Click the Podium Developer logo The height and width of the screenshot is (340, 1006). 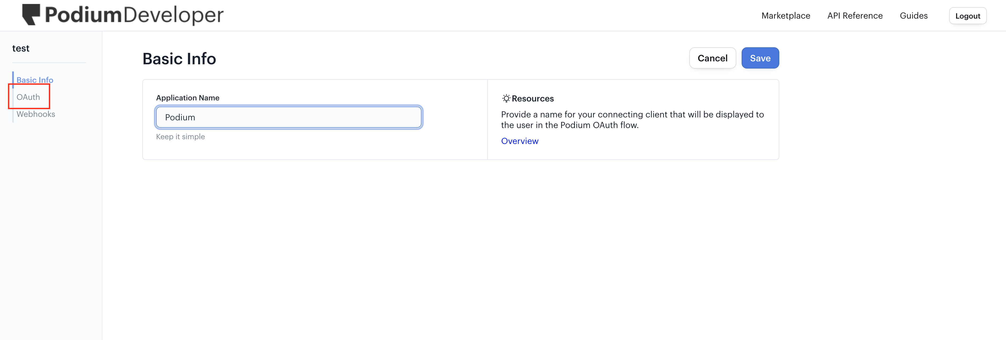pos(123,15)
